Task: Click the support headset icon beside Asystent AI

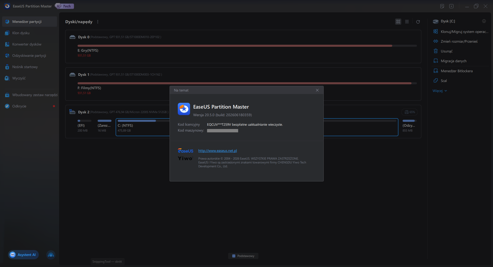Action: 51,255
